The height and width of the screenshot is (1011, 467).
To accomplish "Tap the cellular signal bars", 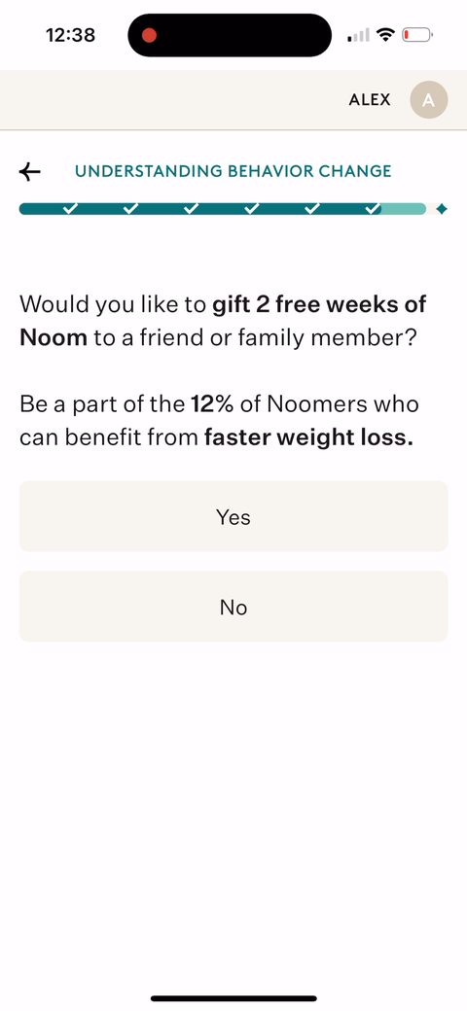I will [359, 35].
